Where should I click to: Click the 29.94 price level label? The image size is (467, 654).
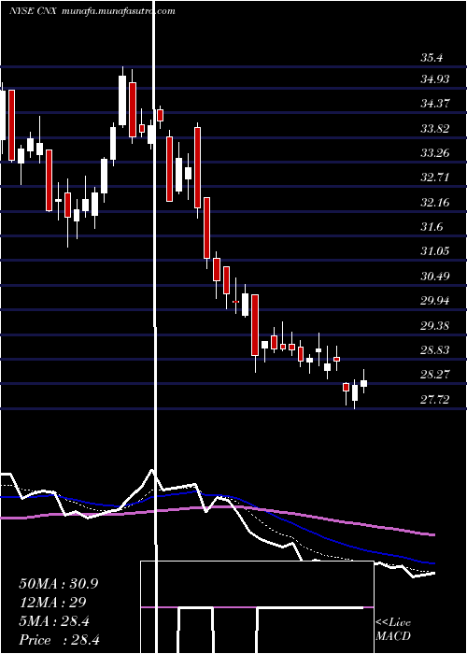coord(435,301)
